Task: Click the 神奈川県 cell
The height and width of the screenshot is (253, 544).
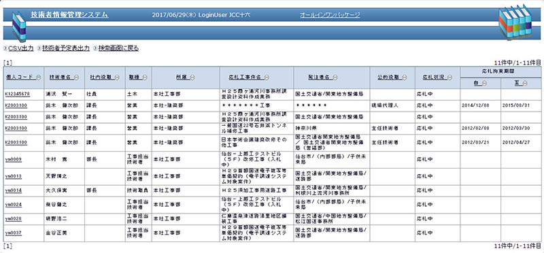Action: click(x=331, y=129)
